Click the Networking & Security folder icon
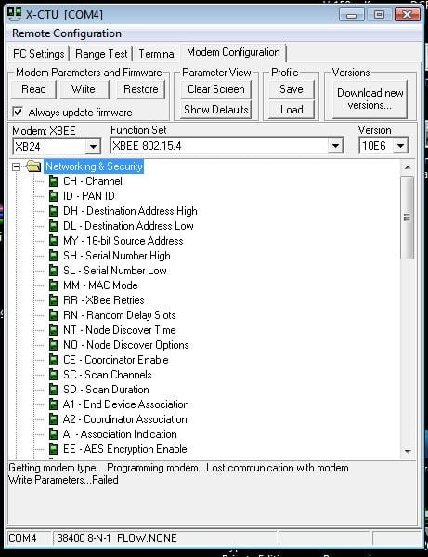Image resolution: width=428 pixels, height=557 pixels. tap(33, 166)
